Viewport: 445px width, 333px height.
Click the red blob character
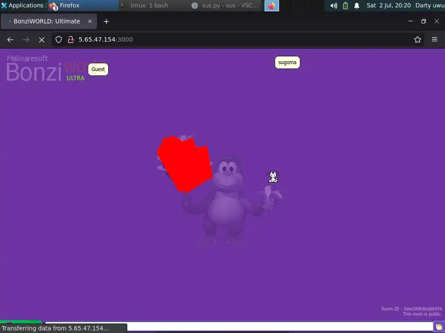pyautogui.click(x=185, y=164)
